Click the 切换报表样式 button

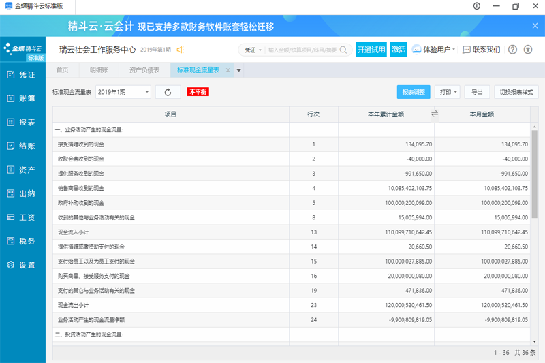pos(516,92)
